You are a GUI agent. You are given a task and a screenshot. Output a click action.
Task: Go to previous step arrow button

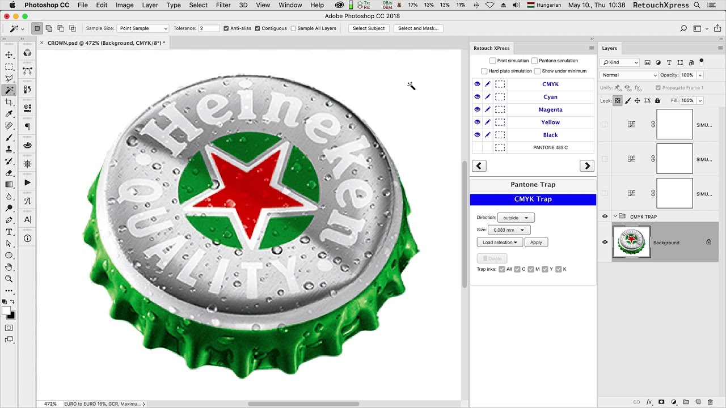[479, 166]
